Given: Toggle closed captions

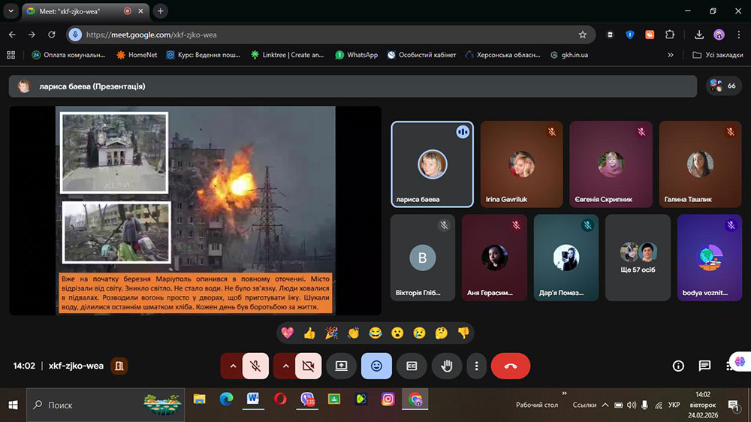Looking at the screenshot, I should click(412, 366).
